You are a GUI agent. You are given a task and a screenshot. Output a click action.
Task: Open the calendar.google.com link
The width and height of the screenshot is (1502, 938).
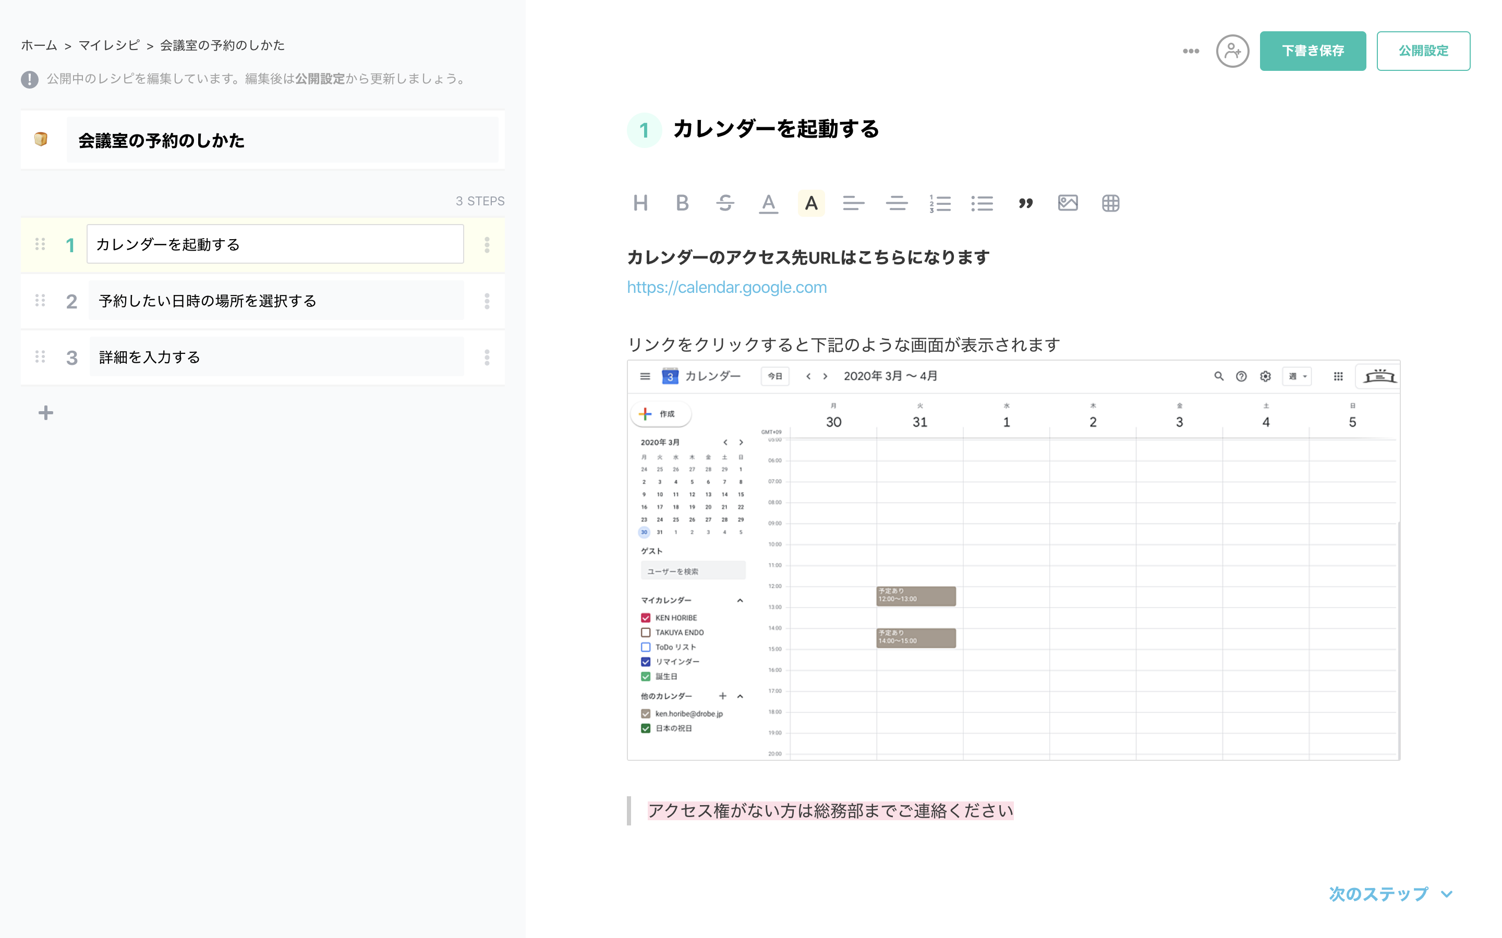point(726,287)
